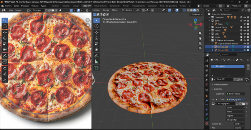This screenshot has width=251, height=130.
Task: Select the Transform tool in the 3D viewport
Action: [96, 49]
